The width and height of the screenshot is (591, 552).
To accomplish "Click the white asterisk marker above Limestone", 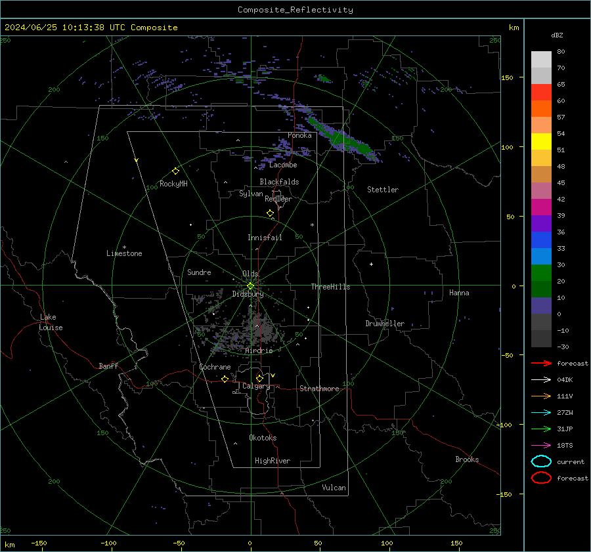I will 124,247.
